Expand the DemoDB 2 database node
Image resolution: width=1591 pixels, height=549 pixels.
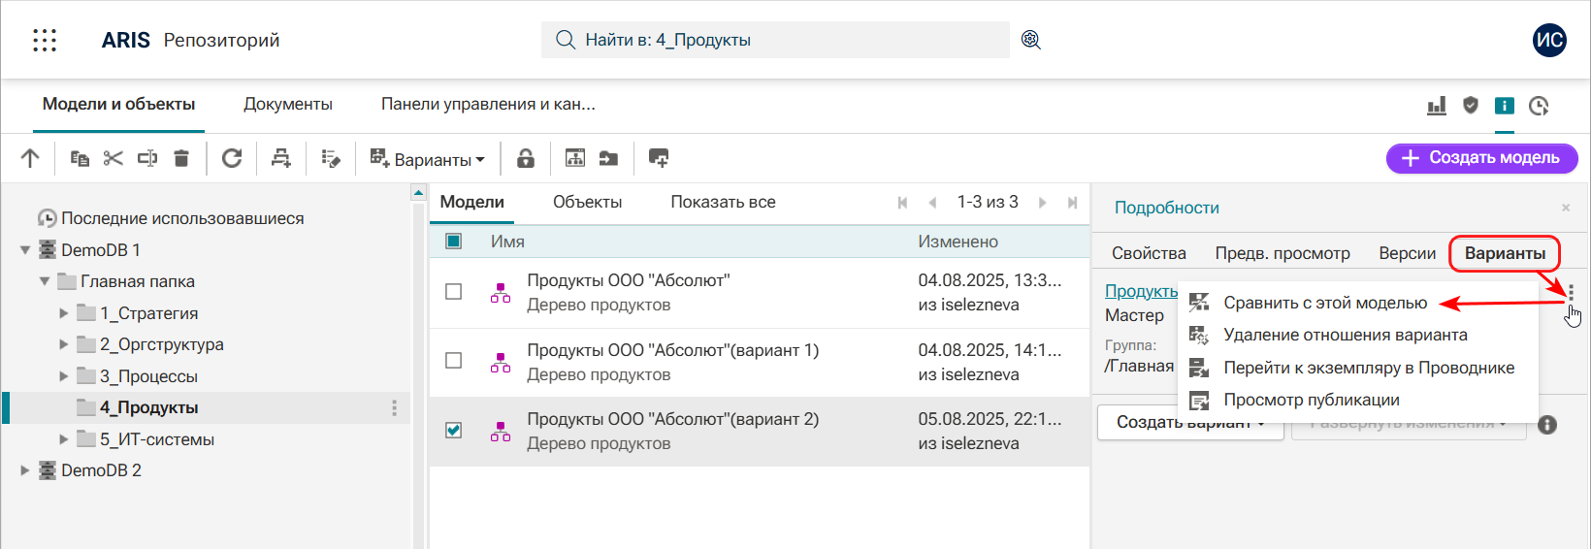coord(25,470)
